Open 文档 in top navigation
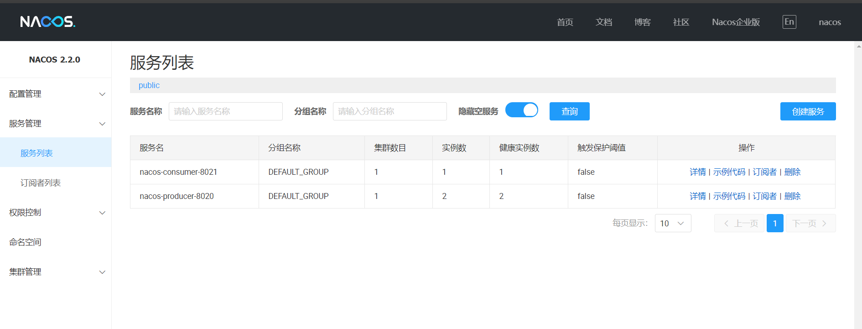Viewport: 862px width, 329px height. click(604, 22)
